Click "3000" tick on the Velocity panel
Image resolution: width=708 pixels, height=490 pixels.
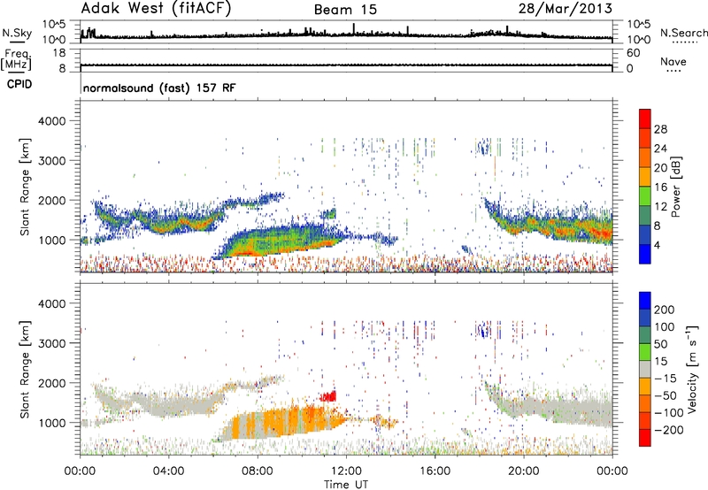(x=51, y=343)
